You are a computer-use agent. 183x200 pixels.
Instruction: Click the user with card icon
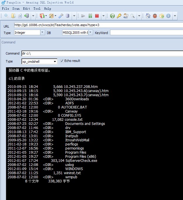point(126,16)
